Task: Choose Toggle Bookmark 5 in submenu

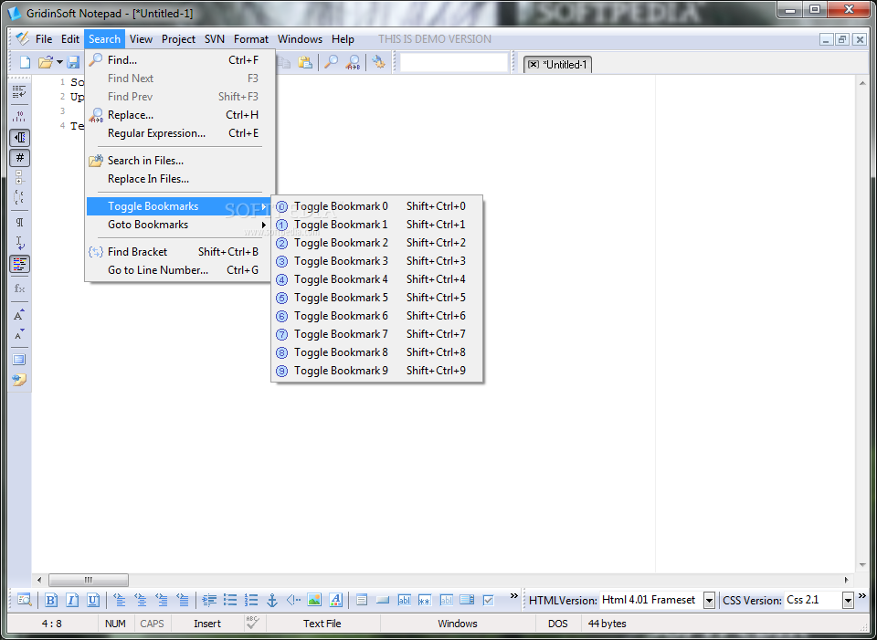Action: pyautogui.click(x=376, y=298)
